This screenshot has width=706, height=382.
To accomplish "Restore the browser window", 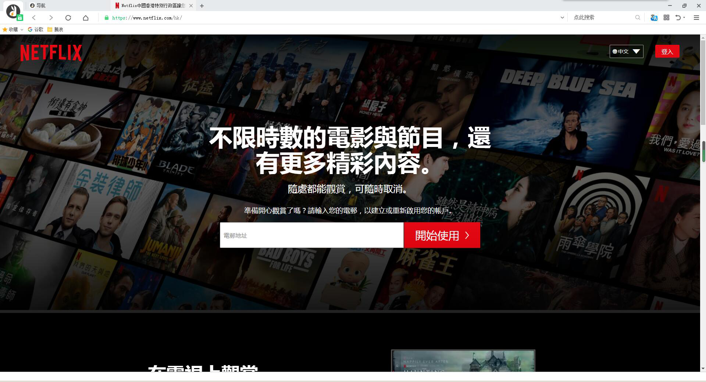I will 684,6.
